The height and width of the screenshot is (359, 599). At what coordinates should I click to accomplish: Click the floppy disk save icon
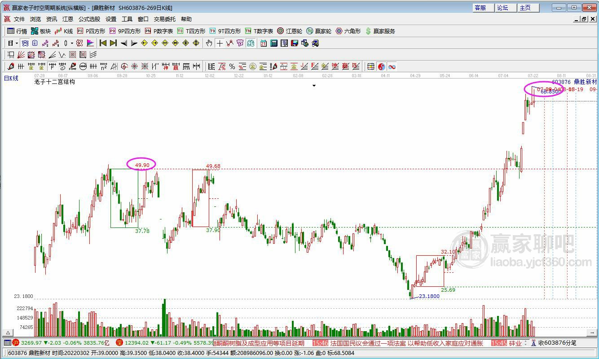pos(295,43)
